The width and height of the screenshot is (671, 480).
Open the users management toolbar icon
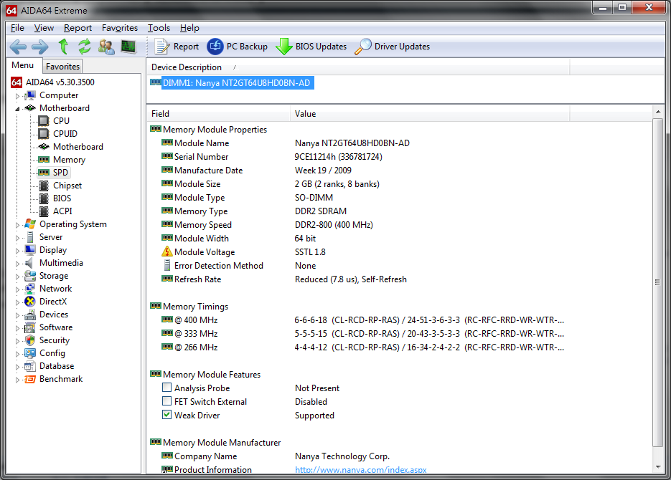[x=106, y=47]
